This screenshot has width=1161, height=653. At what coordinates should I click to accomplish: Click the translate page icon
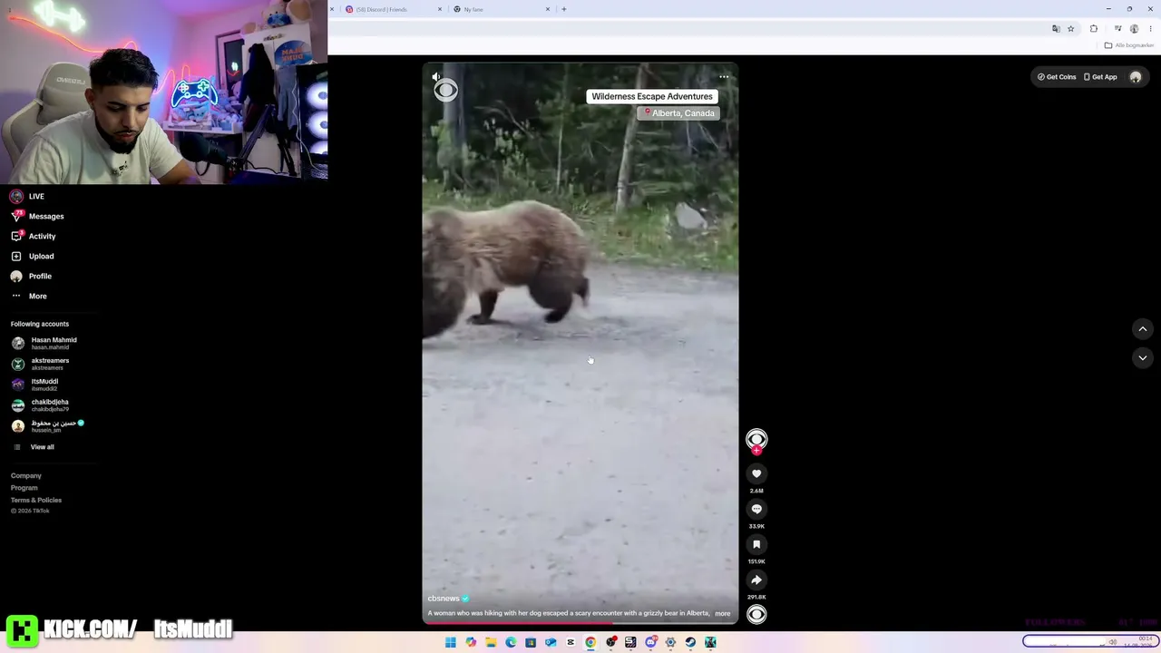1056,29
